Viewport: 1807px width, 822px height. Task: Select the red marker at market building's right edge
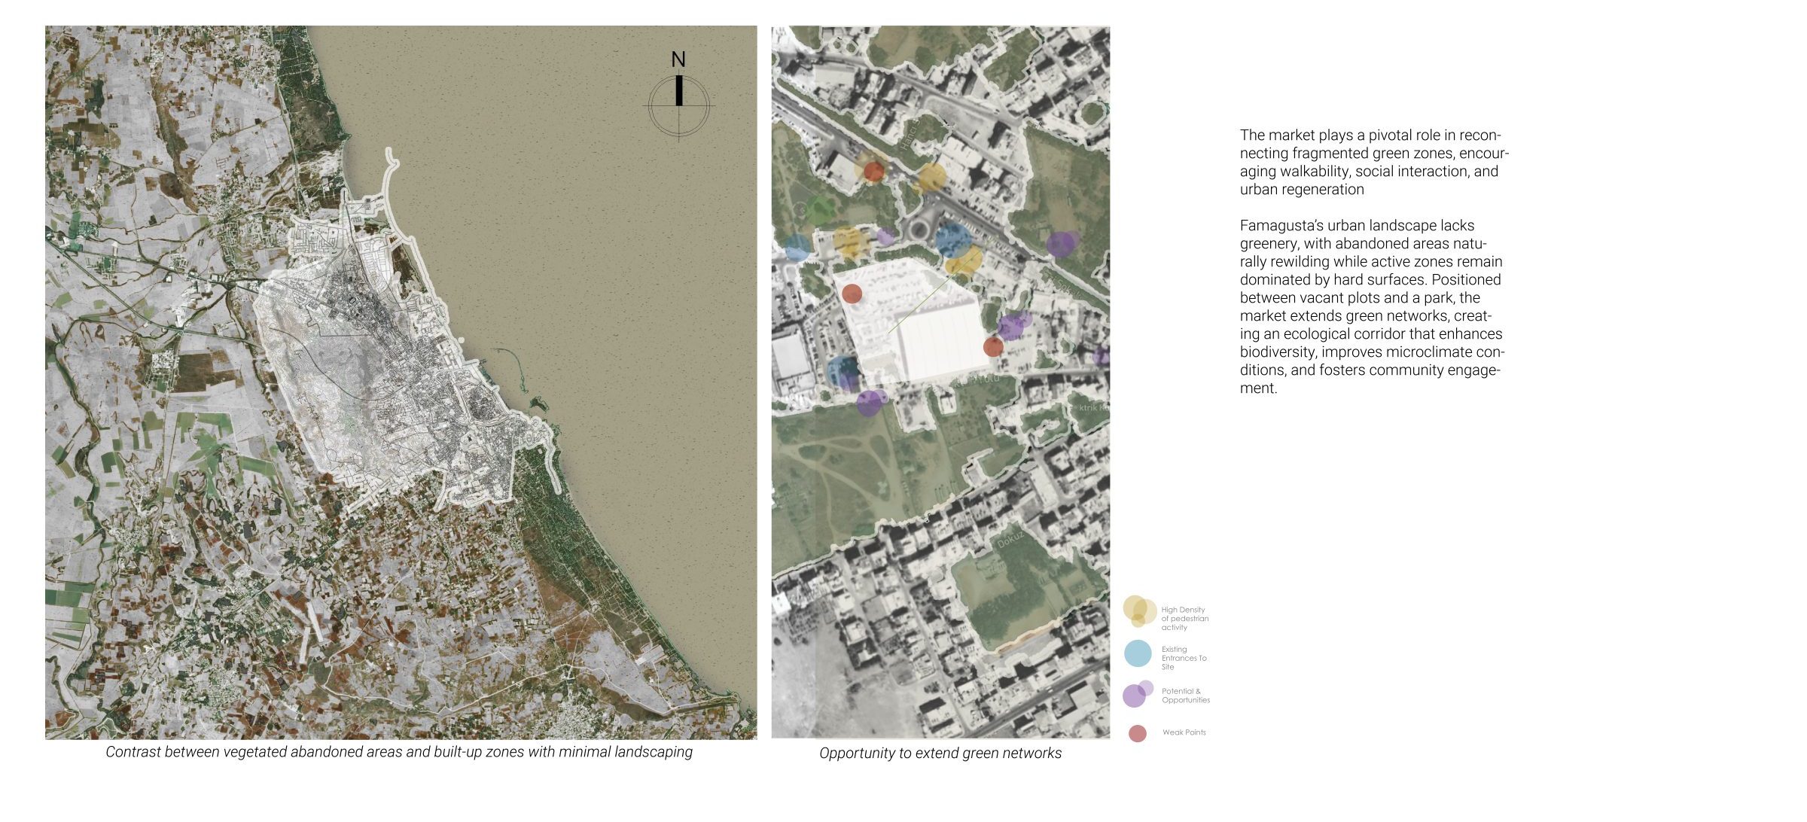point(993,347)
